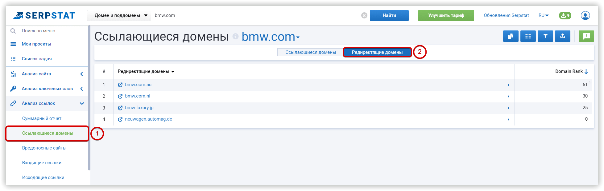Expand row arrow for bmw.com.au
Viewport: 604px width, 191px height.
(508, 85)
